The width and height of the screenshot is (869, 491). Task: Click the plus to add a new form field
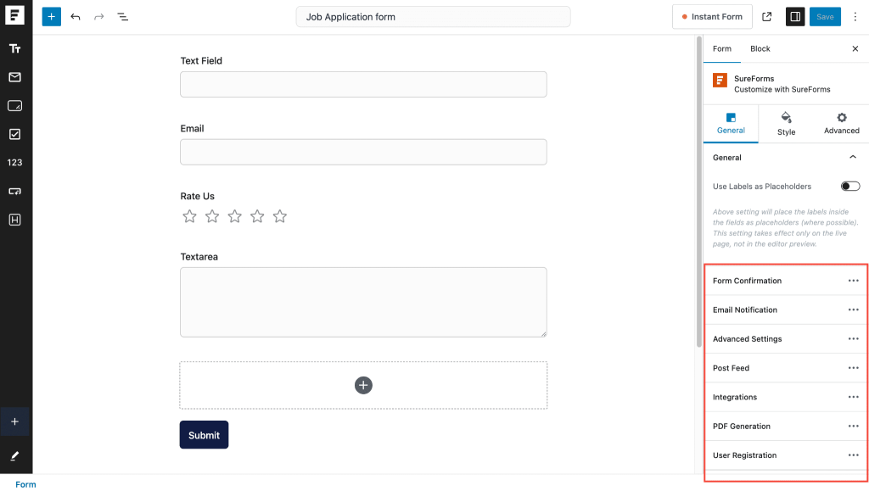pos(363,385)
